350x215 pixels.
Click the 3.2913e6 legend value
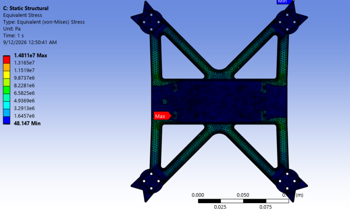(x=24, y=108)
